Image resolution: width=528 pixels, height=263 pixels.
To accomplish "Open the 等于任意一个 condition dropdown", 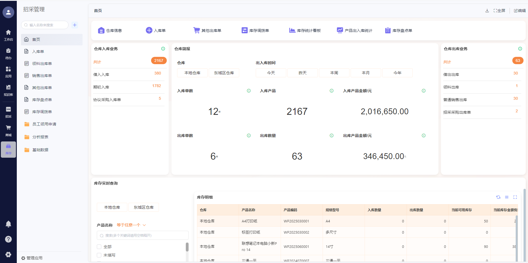I will [131, 225].
